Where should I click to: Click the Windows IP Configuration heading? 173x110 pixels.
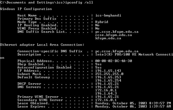[26, 9]
